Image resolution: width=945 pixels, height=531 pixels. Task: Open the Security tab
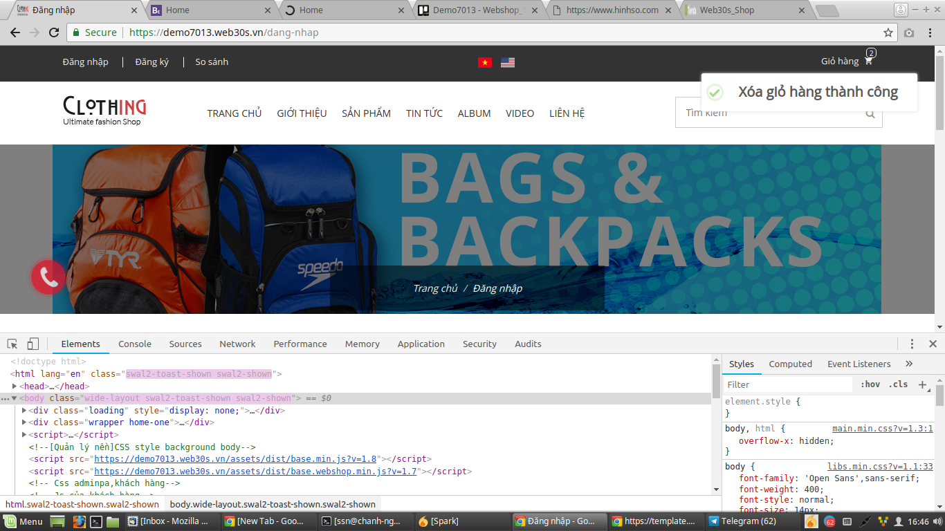(x=479, y=344)
